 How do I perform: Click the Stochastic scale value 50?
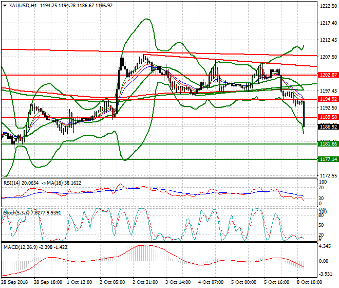point(321,225)
